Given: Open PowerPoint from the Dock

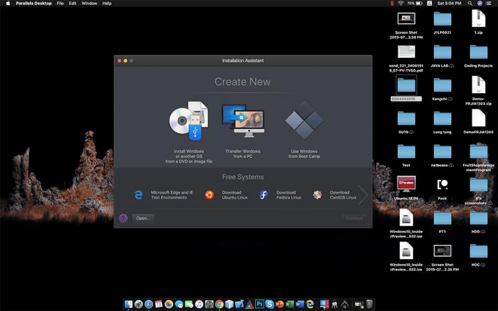Looking at the screenshot, I should tap(280, 304).
